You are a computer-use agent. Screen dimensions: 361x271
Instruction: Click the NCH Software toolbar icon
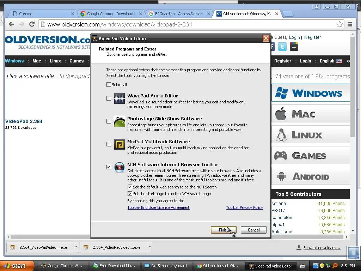coord(120,167)
